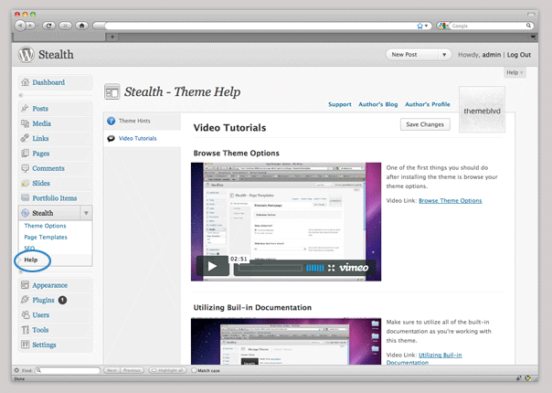The image size is (552, 393).
Task: Open the Author's Blog link
Action: 378,104
